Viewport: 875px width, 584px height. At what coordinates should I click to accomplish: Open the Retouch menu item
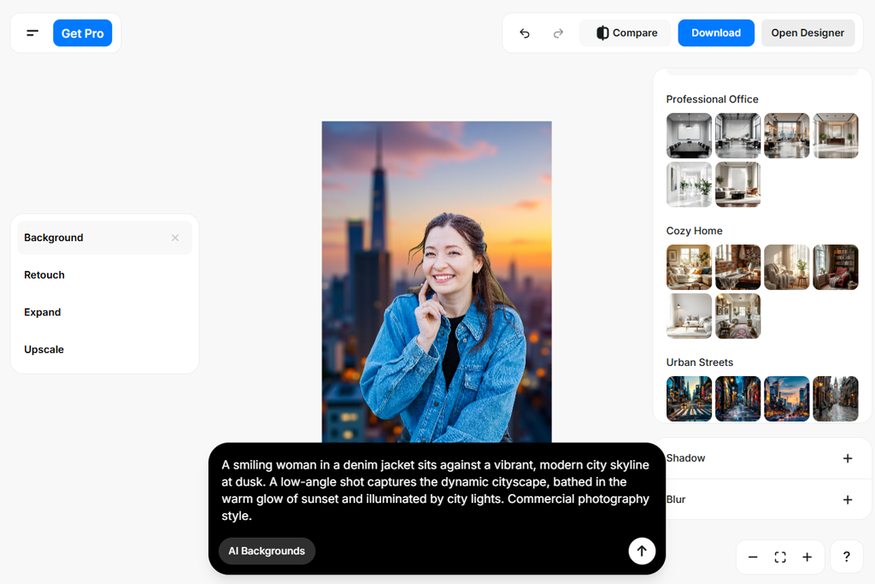[44, 275]
